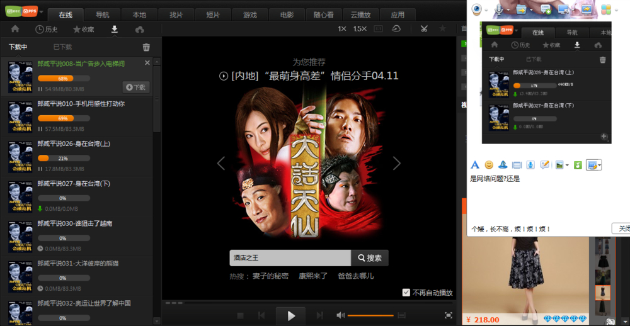Play recommended “最萌身高差”情侣分手04.11 title

[x=309, y=76]
